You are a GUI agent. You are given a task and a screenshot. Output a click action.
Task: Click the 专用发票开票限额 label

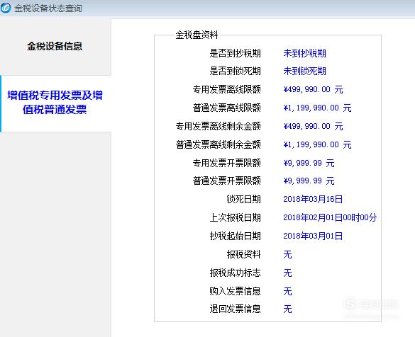[226, 163]
